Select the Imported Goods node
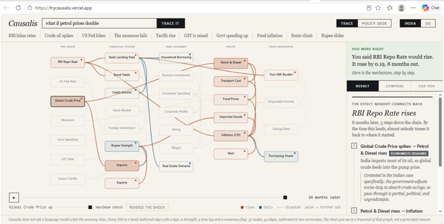444x224 pixels. 231,118
